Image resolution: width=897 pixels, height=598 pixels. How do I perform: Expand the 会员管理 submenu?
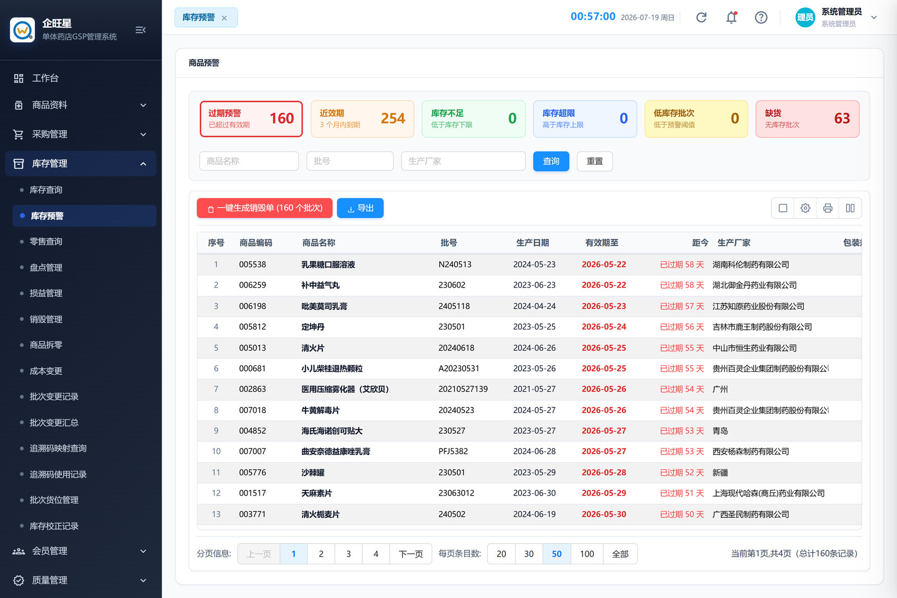click(144, 551)
